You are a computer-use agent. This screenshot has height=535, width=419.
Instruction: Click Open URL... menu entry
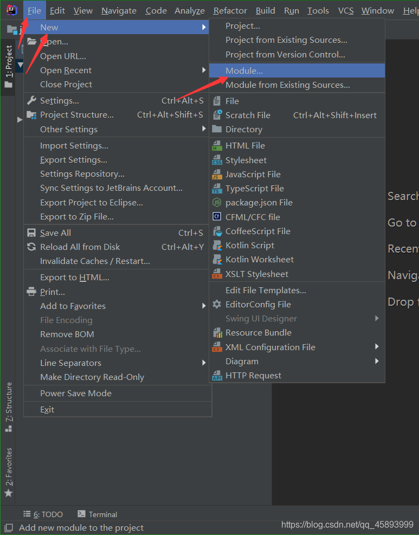point(117,56)
